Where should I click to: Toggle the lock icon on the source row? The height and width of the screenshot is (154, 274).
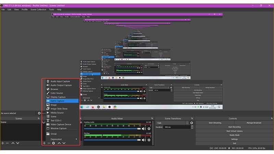click(81, 122)
